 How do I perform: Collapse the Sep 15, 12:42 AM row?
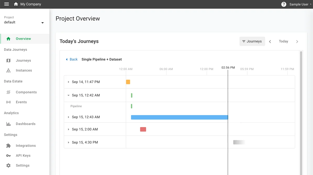(69, 95)
